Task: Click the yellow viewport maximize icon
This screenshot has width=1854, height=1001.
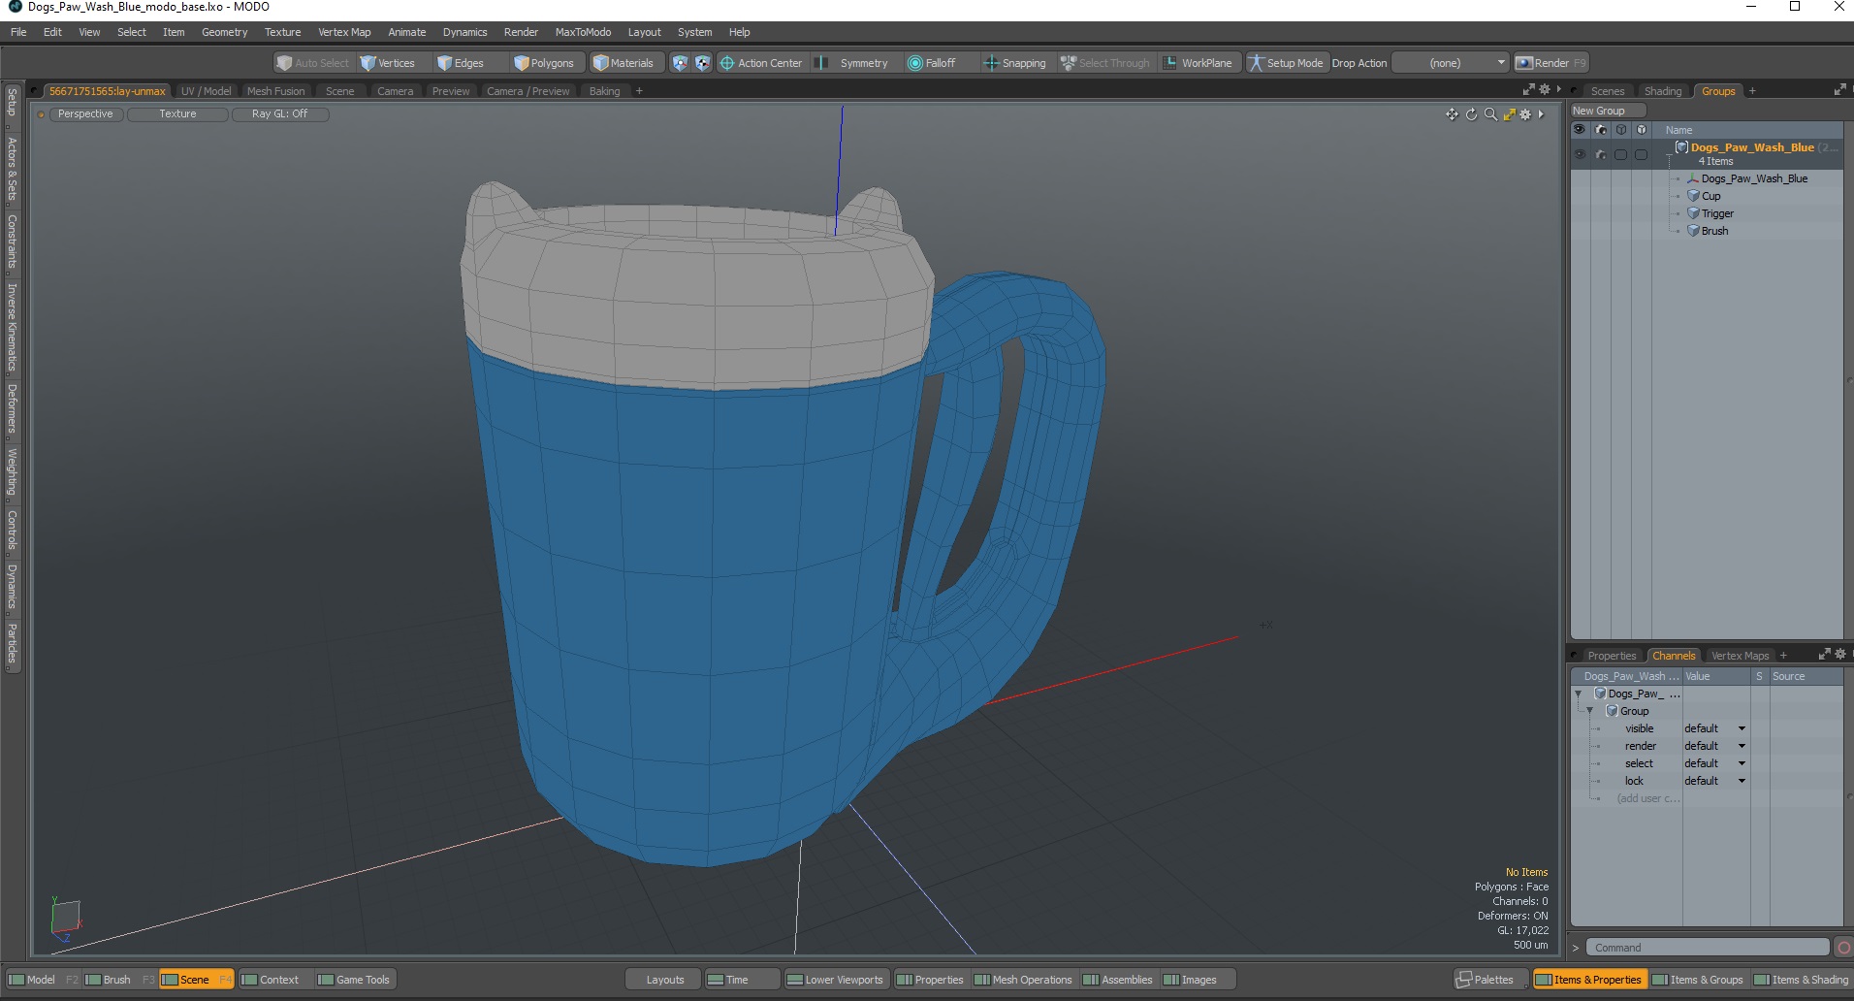Action: point(1509,114)
